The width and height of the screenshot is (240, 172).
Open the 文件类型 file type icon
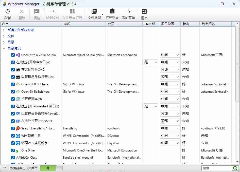[x=94, y=11]
